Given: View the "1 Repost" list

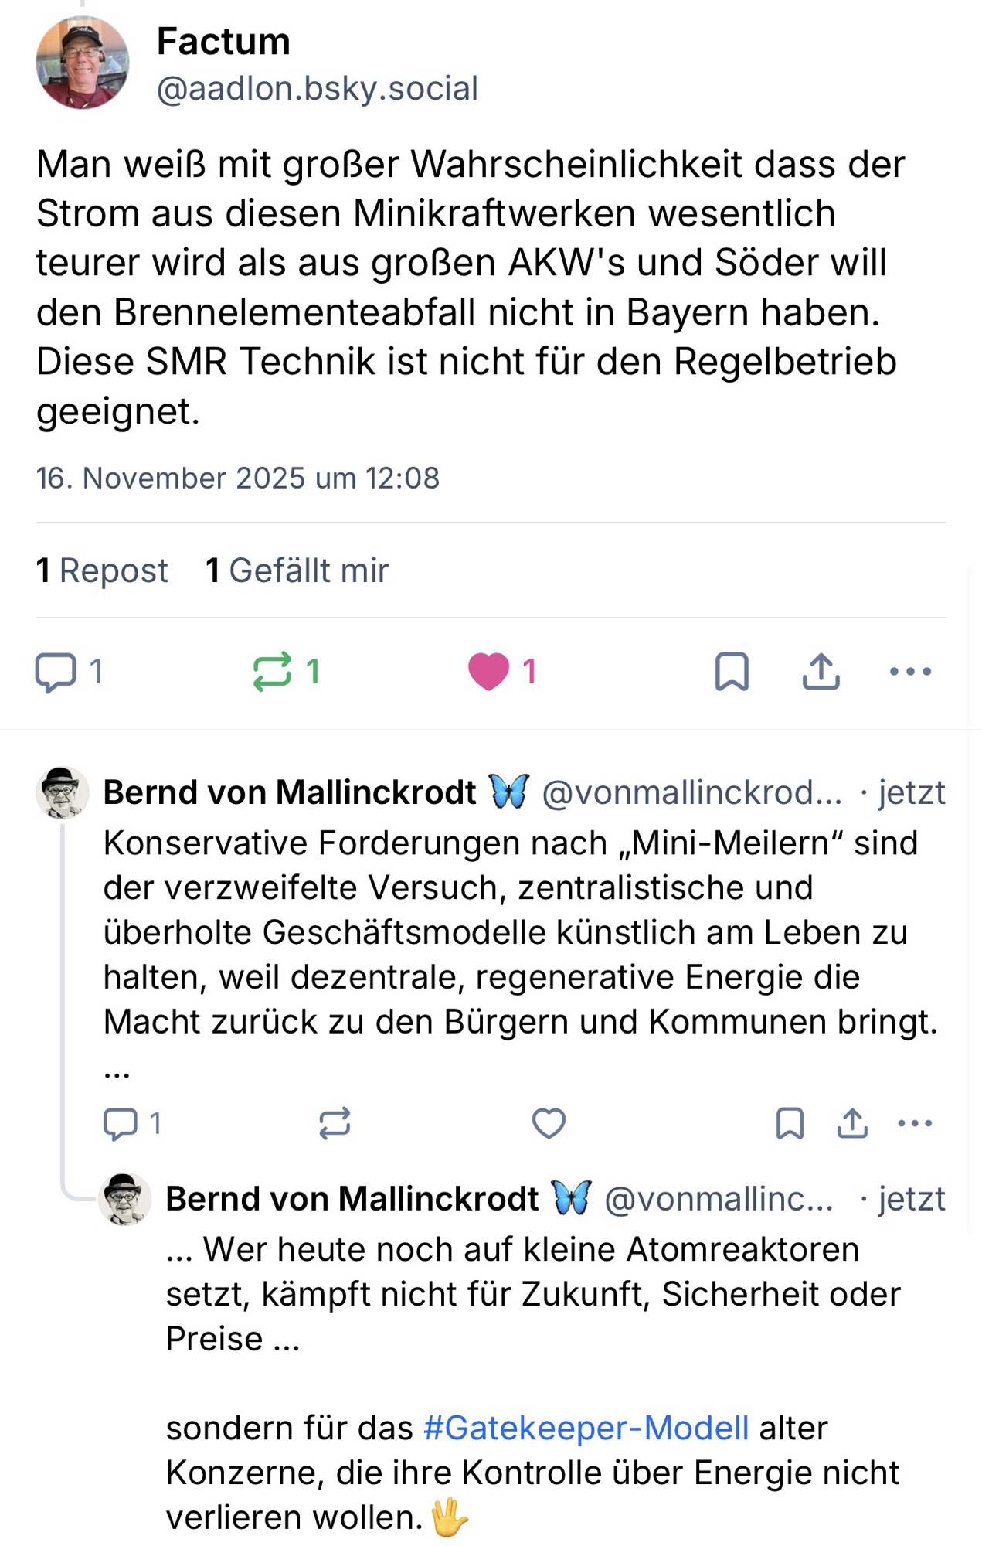Looking at the screenshot, I should coord(102,570).
